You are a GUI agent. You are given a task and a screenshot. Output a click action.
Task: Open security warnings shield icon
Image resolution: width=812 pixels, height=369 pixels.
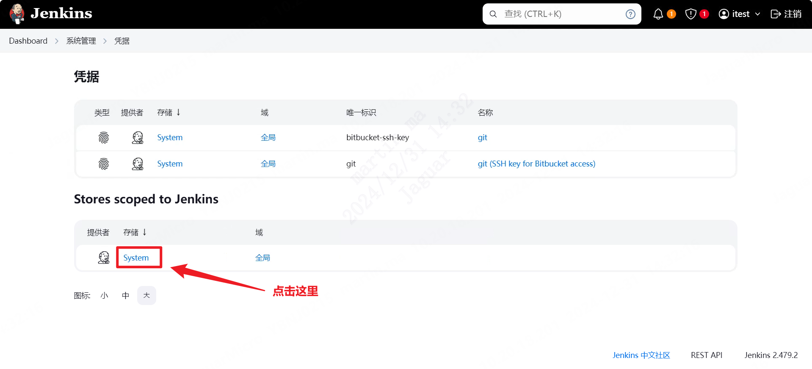pyautogui.click(x=690, y=14)
